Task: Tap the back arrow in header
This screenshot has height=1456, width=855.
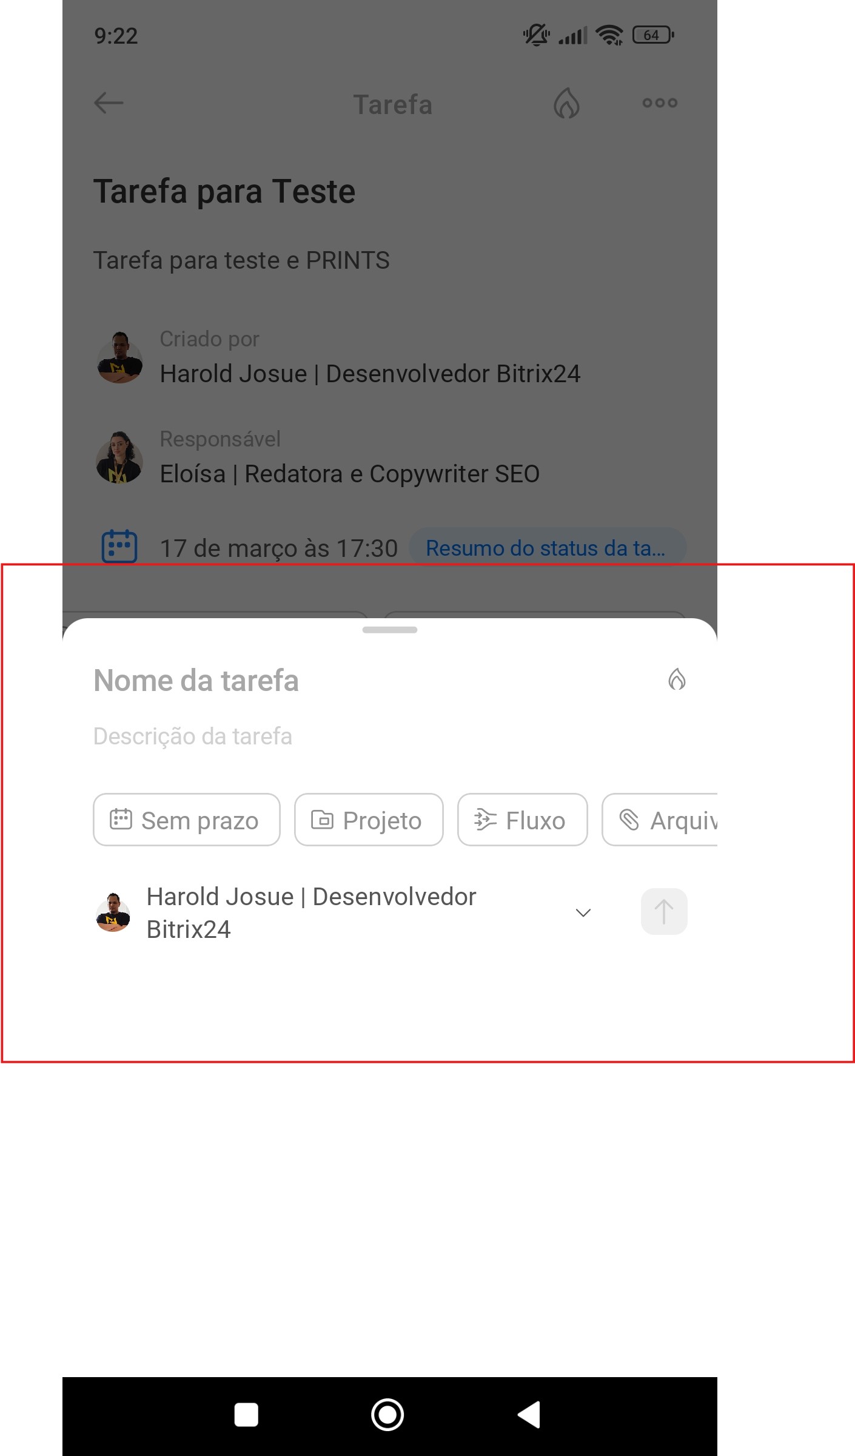Action: tap(109, 103)
